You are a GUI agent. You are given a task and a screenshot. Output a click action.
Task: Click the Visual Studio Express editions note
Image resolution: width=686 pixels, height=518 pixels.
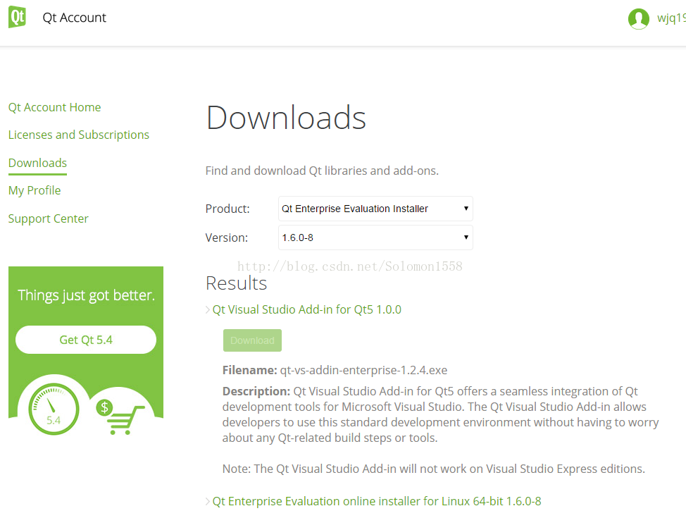(434, 469)
